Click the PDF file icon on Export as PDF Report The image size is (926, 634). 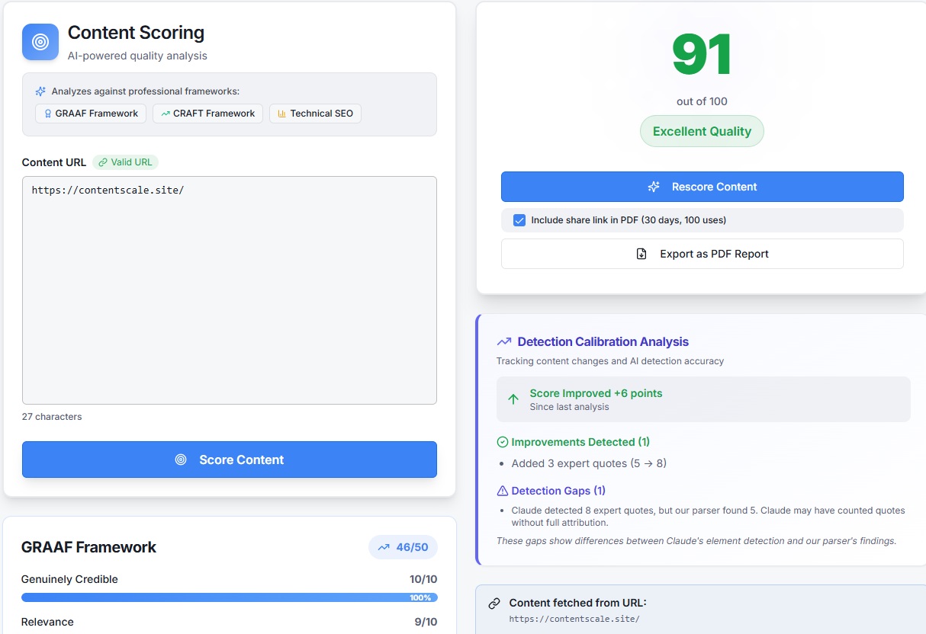point(641,254)
